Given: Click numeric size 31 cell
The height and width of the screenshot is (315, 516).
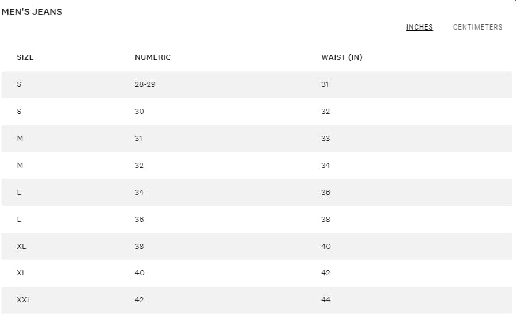Looking at the screenshot, I should [x=138, y=139].
